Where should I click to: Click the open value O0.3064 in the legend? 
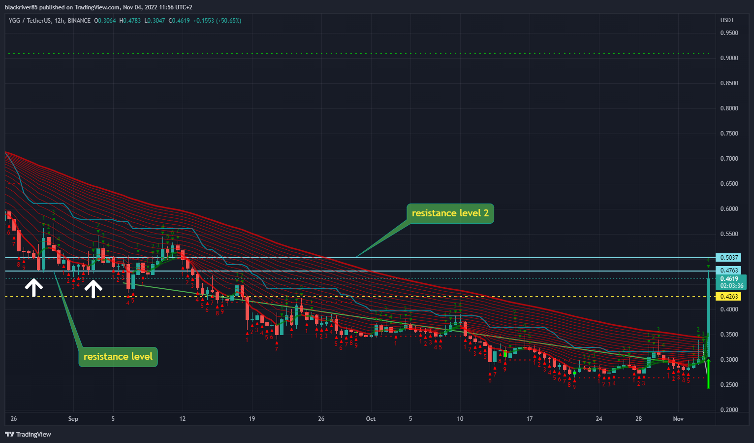coord(105,21)
